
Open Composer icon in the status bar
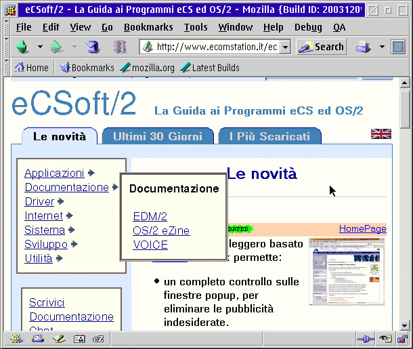coord(58,339)
